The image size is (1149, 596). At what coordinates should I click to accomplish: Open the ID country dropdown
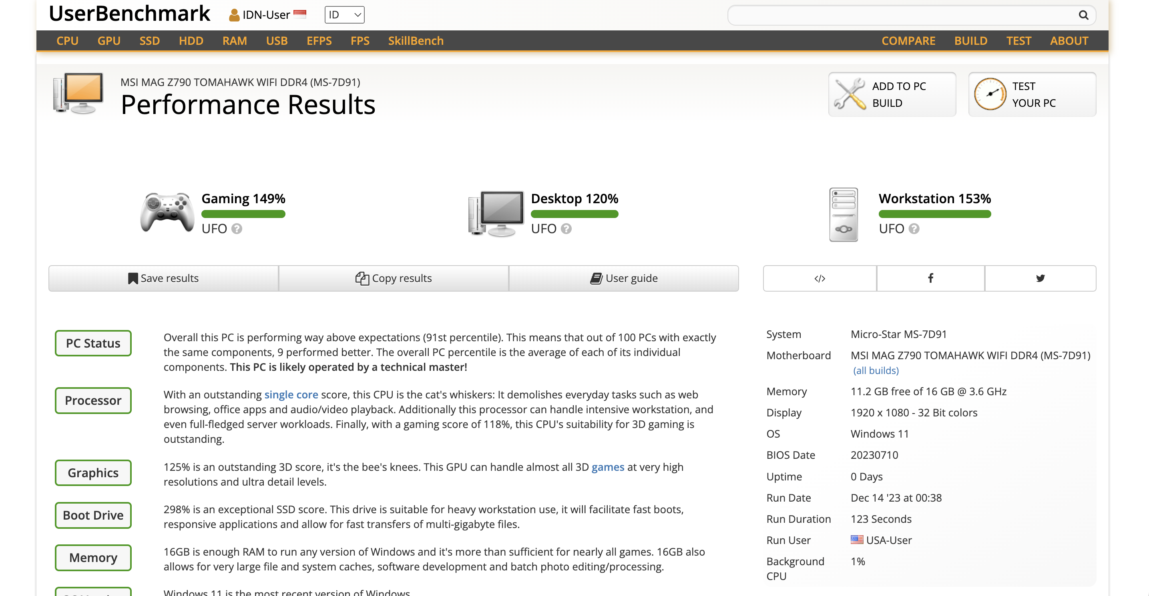(344, 15)
